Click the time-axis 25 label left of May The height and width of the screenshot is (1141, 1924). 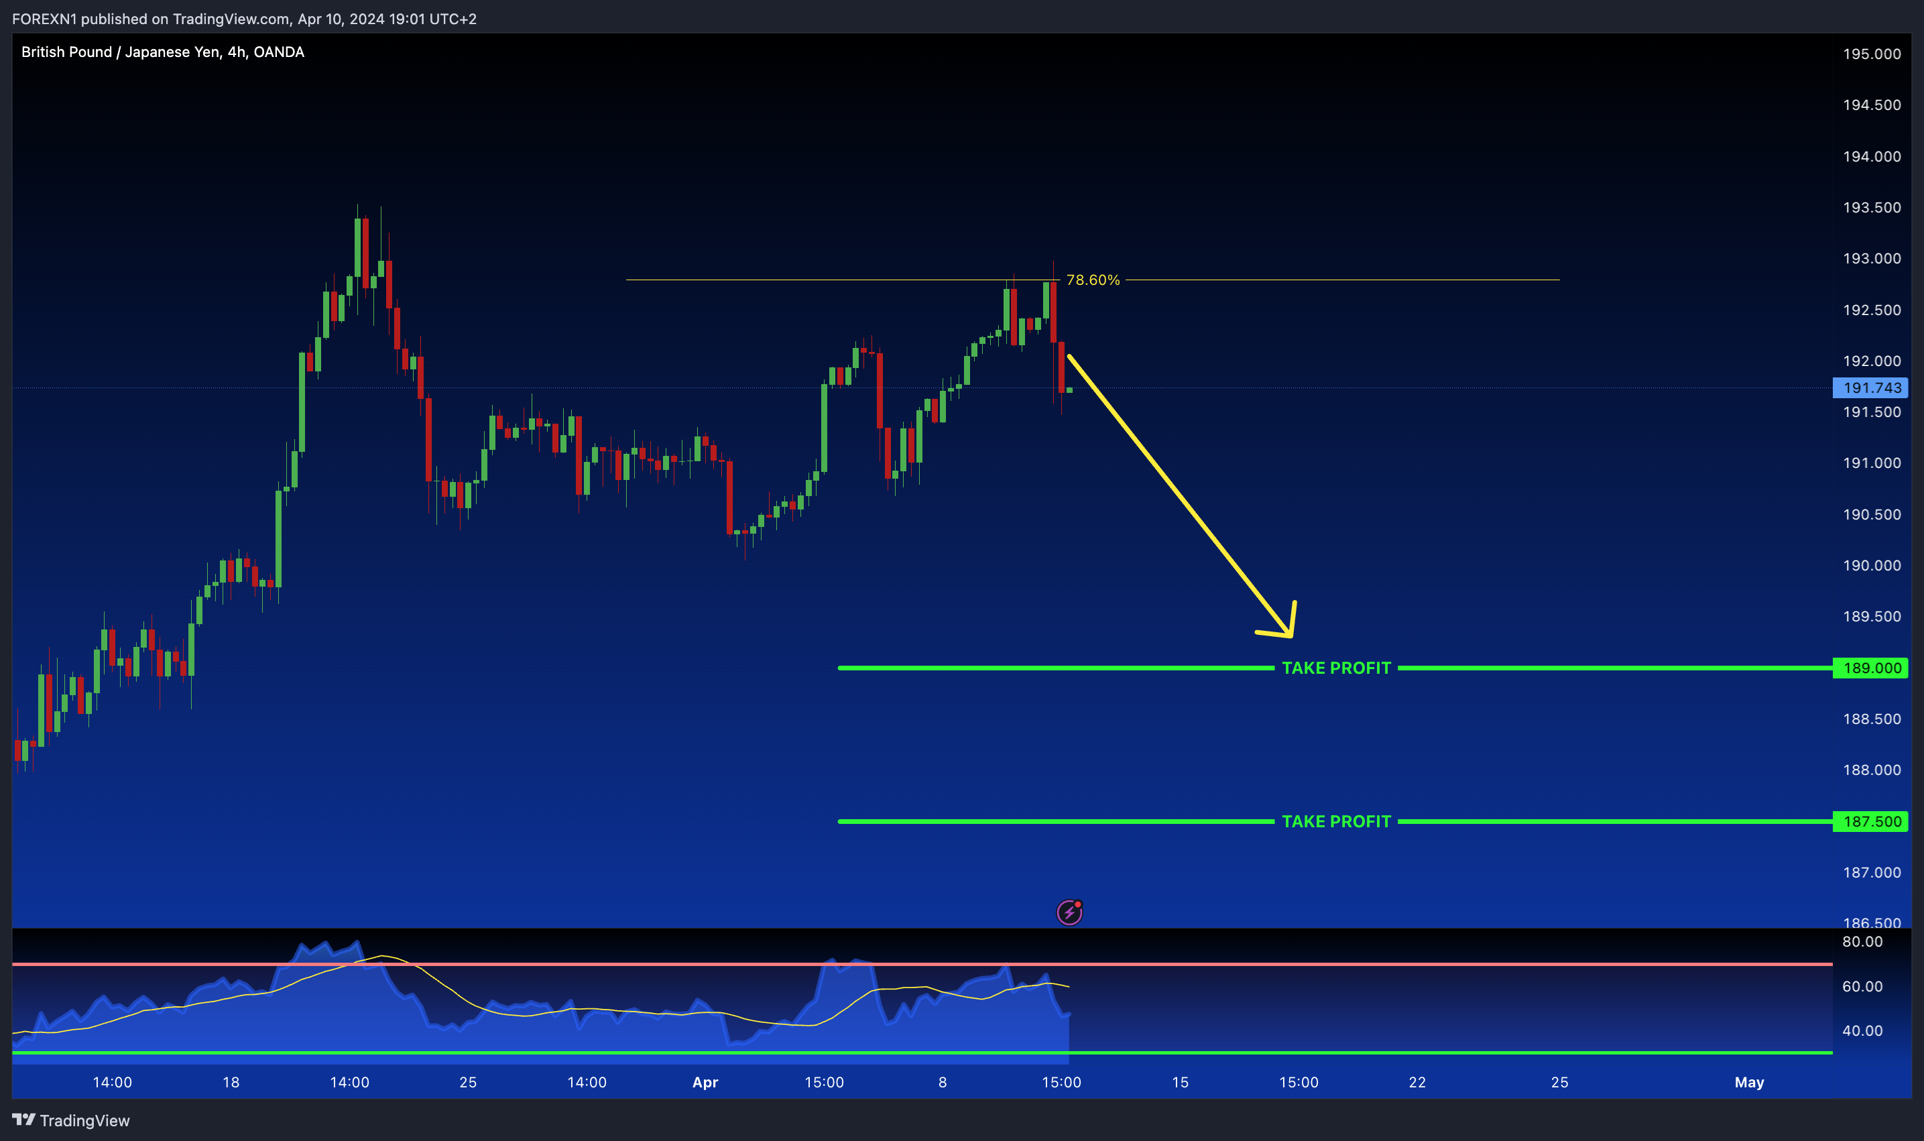pyautogui.click(x=1559, y=1082)
